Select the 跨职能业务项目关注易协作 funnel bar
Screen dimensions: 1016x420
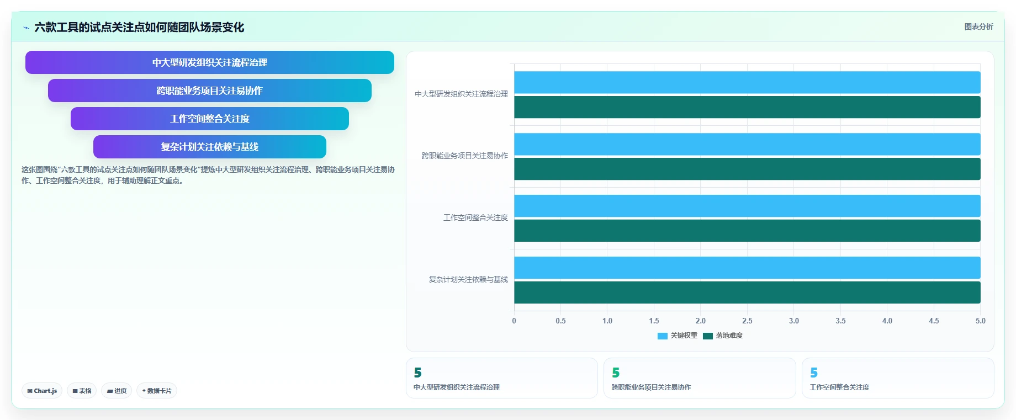[210, 91]
